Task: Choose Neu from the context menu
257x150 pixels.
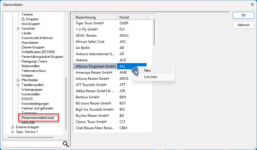Action: click(154, 70)
